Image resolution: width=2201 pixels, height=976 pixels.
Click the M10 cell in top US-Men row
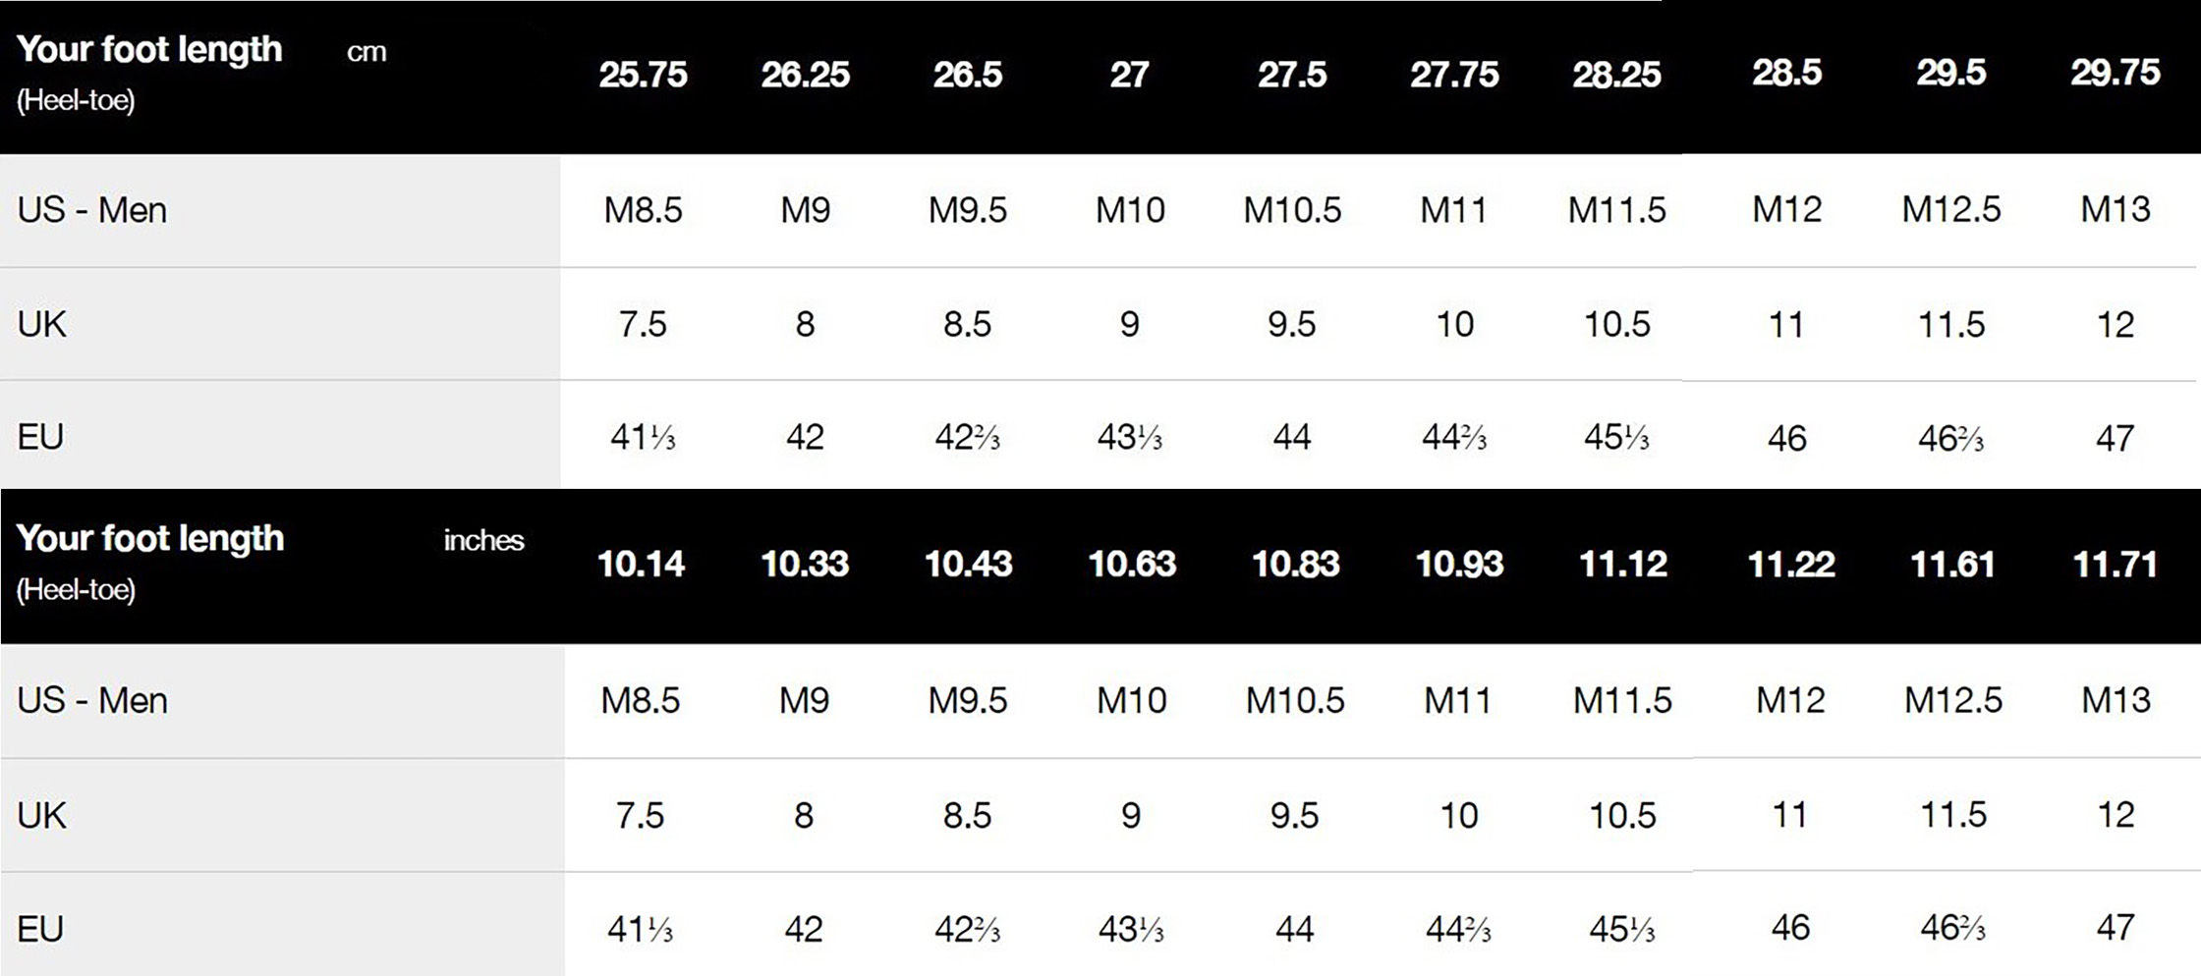[x=1130, y=210]
